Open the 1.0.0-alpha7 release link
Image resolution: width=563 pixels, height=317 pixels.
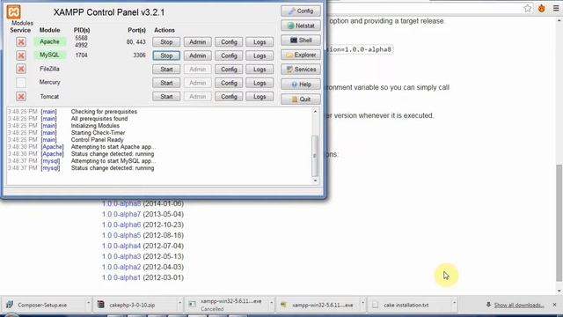tap(121, 214)
